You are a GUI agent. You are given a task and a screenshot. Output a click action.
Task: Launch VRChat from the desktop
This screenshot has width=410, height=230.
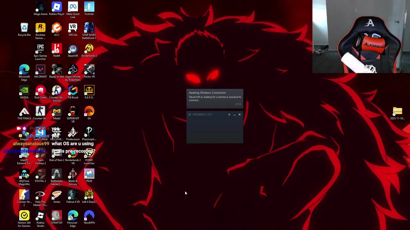[x=73, y=30]
